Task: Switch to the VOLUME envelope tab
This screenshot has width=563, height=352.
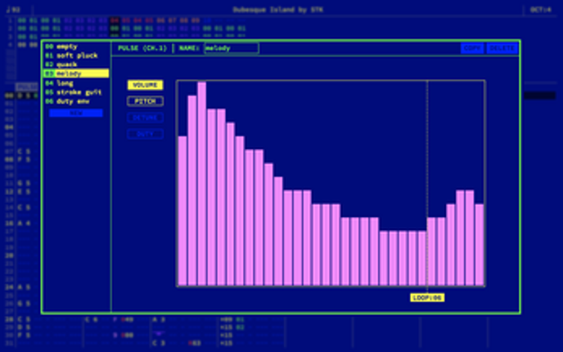Action: click(145, 85)
